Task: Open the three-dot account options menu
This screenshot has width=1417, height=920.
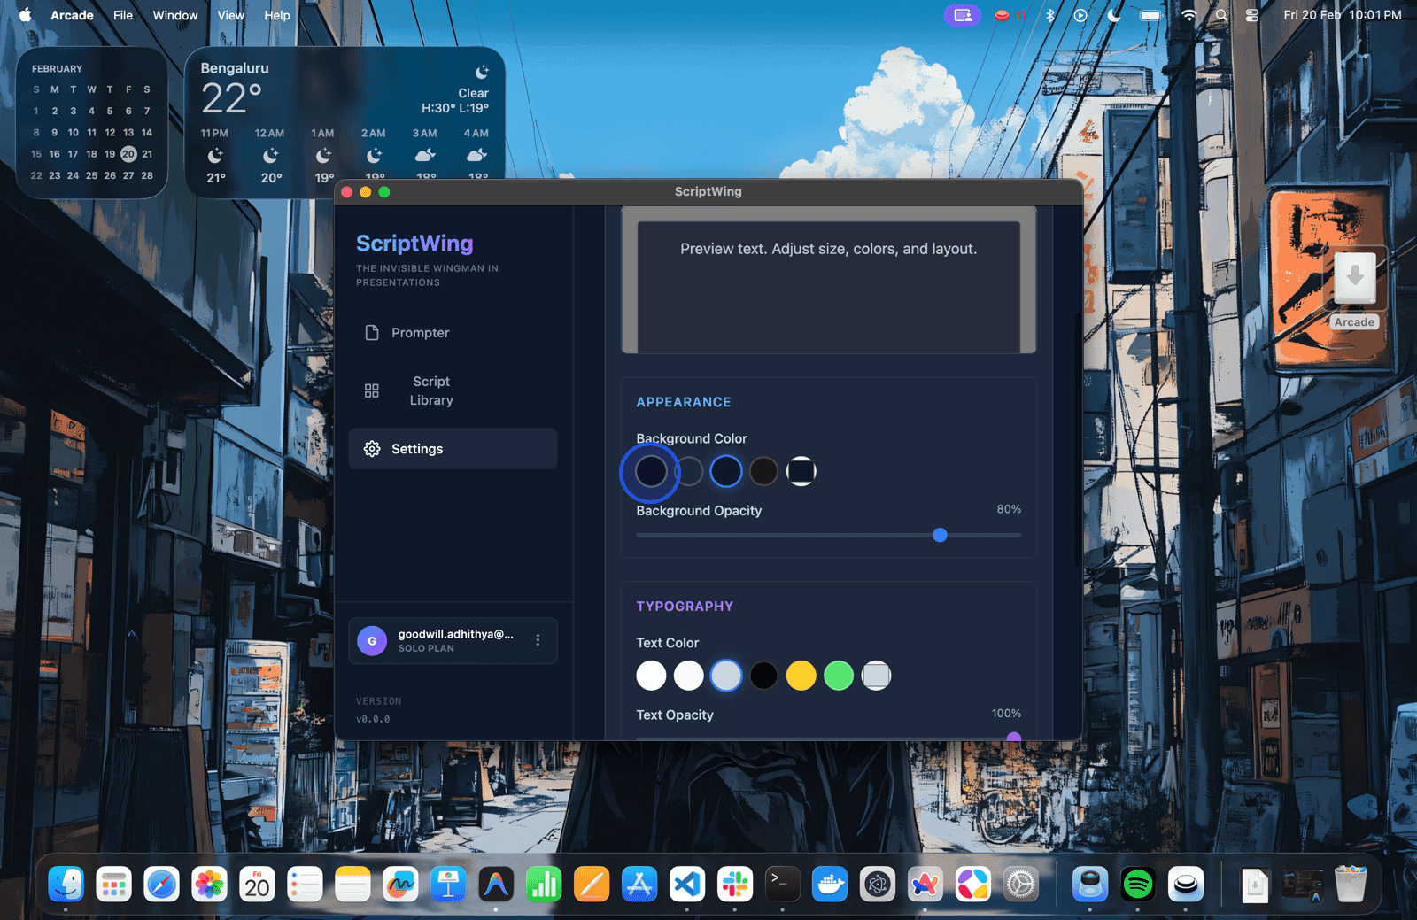Action: click(538, 640)
